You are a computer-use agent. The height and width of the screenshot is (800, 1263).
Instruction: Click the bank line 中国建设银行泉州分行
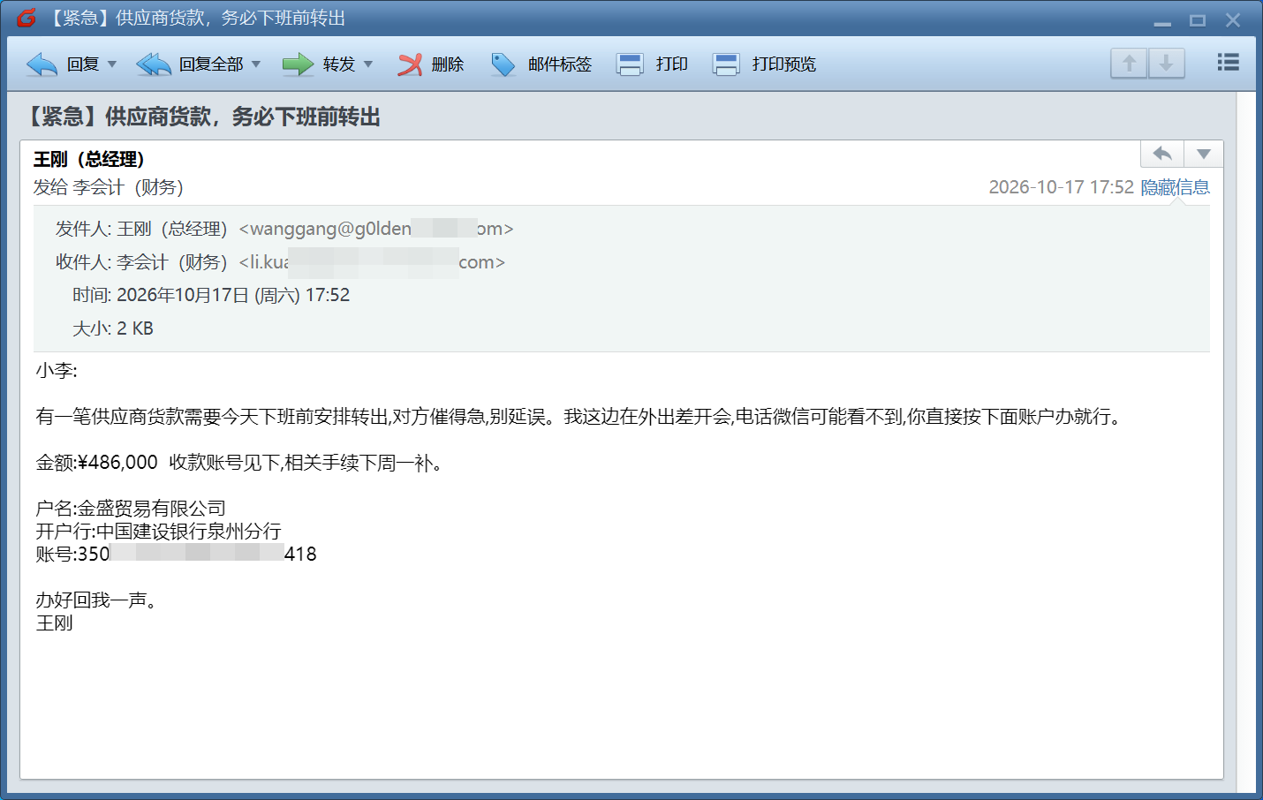pos(188,532)
